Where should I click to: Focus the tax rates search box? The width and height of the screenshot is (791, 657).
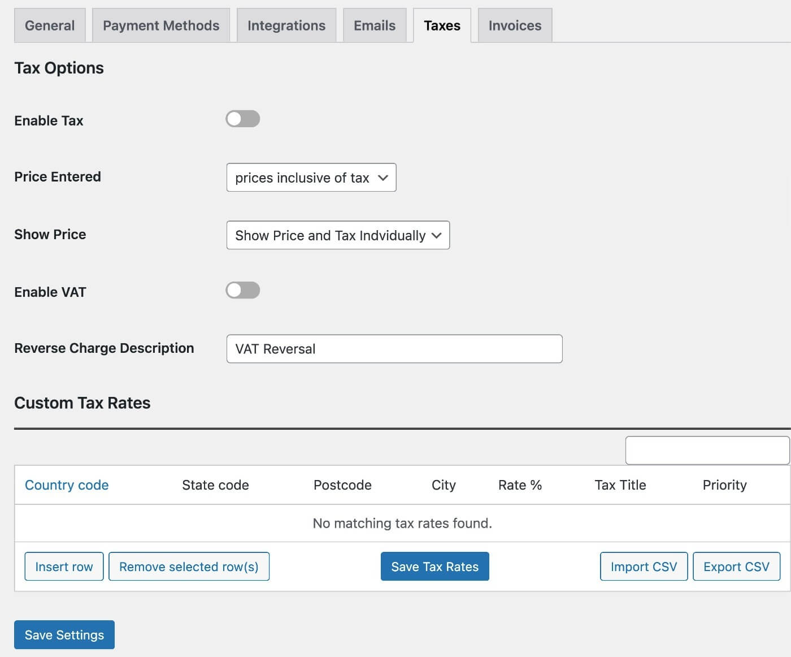point(707,451)
